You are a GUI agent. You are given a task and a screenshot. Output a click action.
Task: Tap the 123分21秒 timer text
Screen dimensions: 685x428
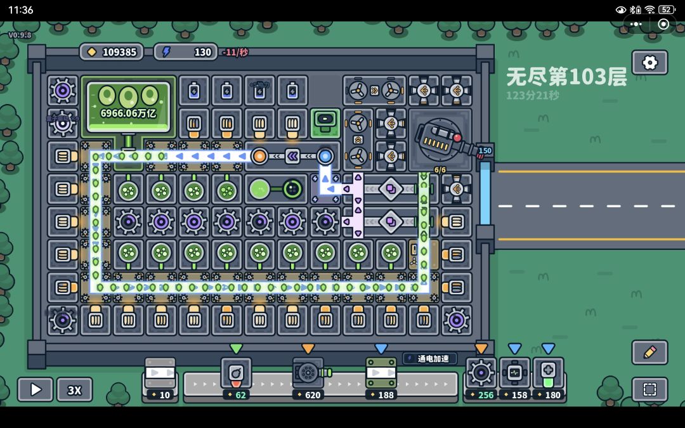tap(533, 95)
